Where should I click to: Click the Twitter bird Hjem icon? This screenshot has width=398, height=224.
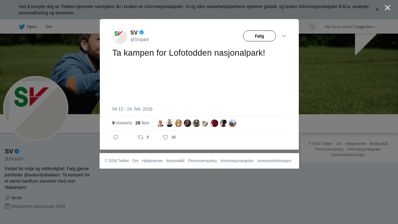[22, 27]
